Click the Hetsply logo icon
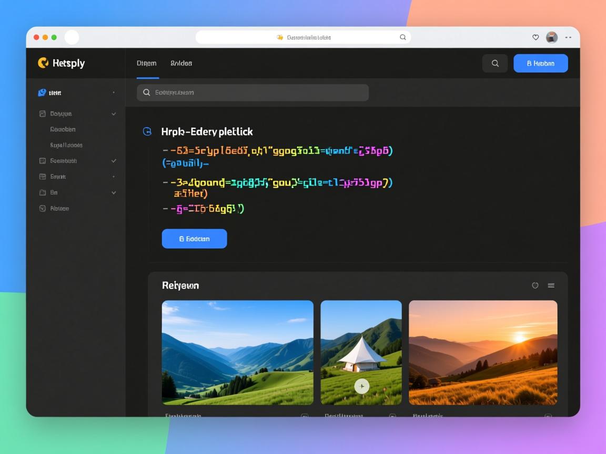Image resolution: width=606 pixels, height=454 pixels. pyautogui.click(x=43, y=63)
